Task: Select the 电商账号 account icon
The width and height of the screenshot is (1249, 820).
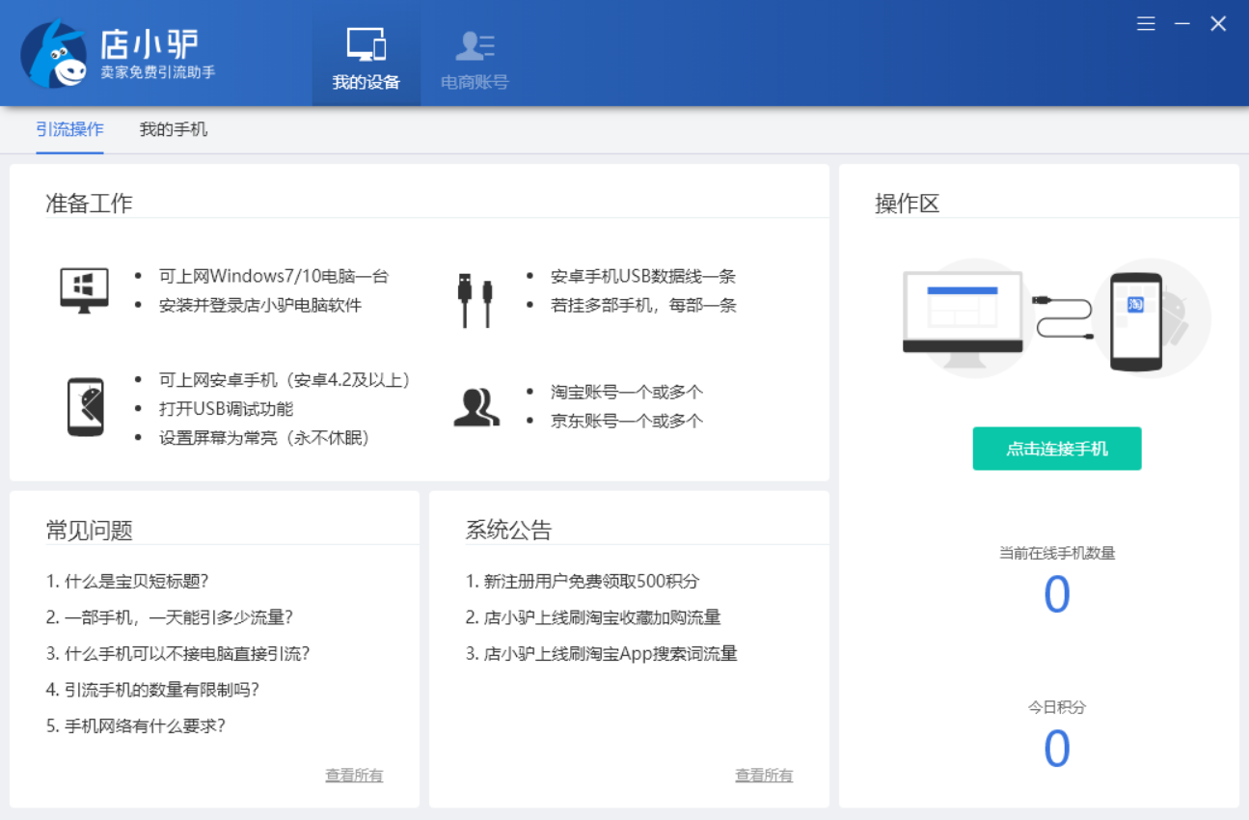Action: [473, 43]
